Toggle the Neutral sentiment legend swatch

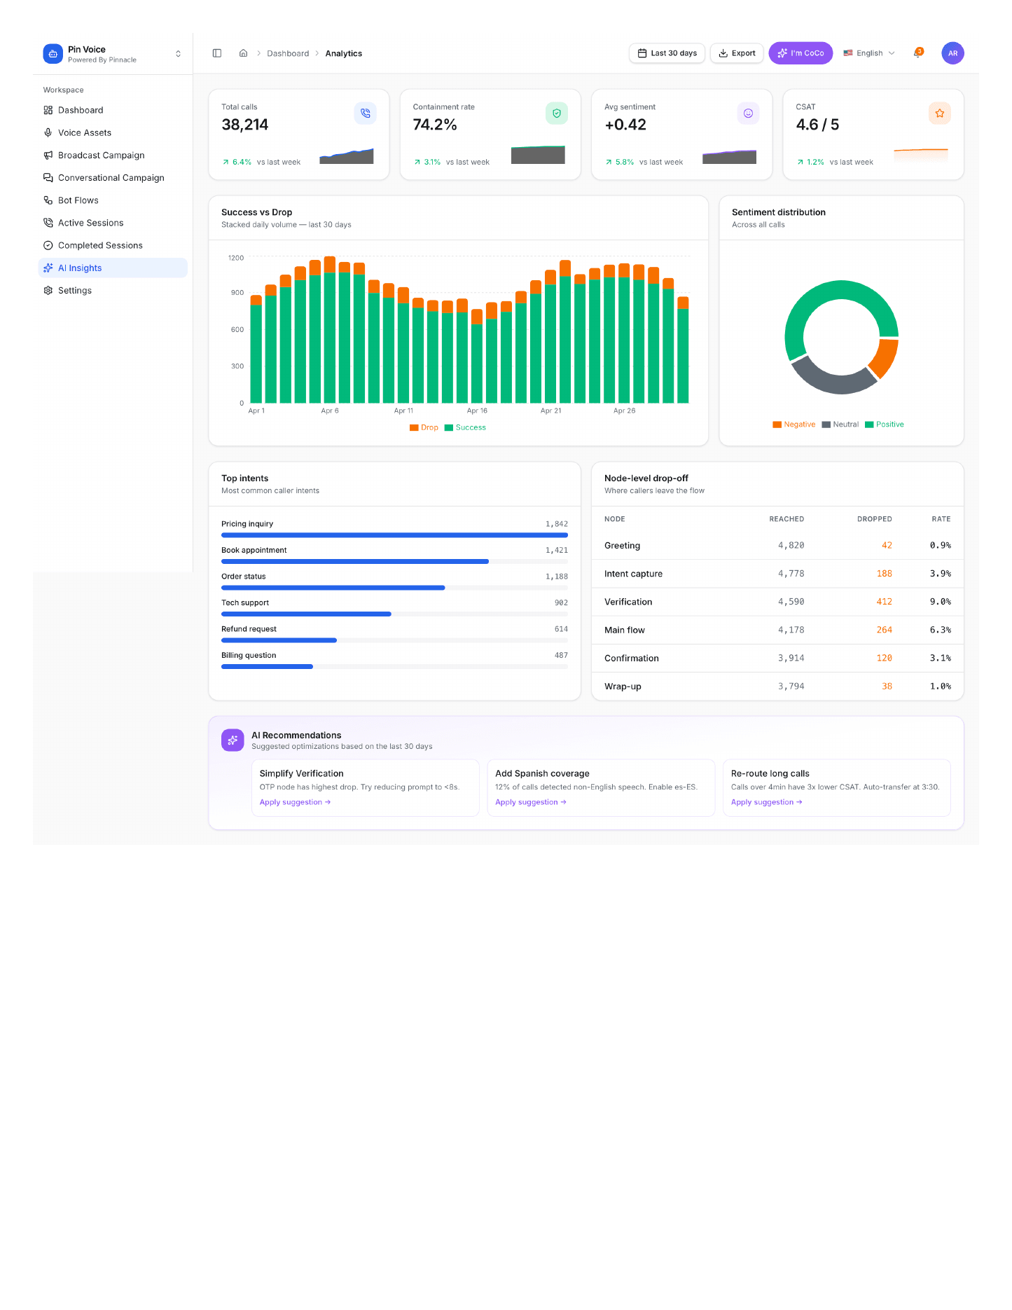tap(826, 425)
